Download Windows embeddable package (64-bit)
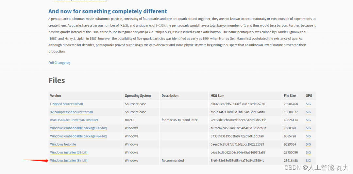 78,136
